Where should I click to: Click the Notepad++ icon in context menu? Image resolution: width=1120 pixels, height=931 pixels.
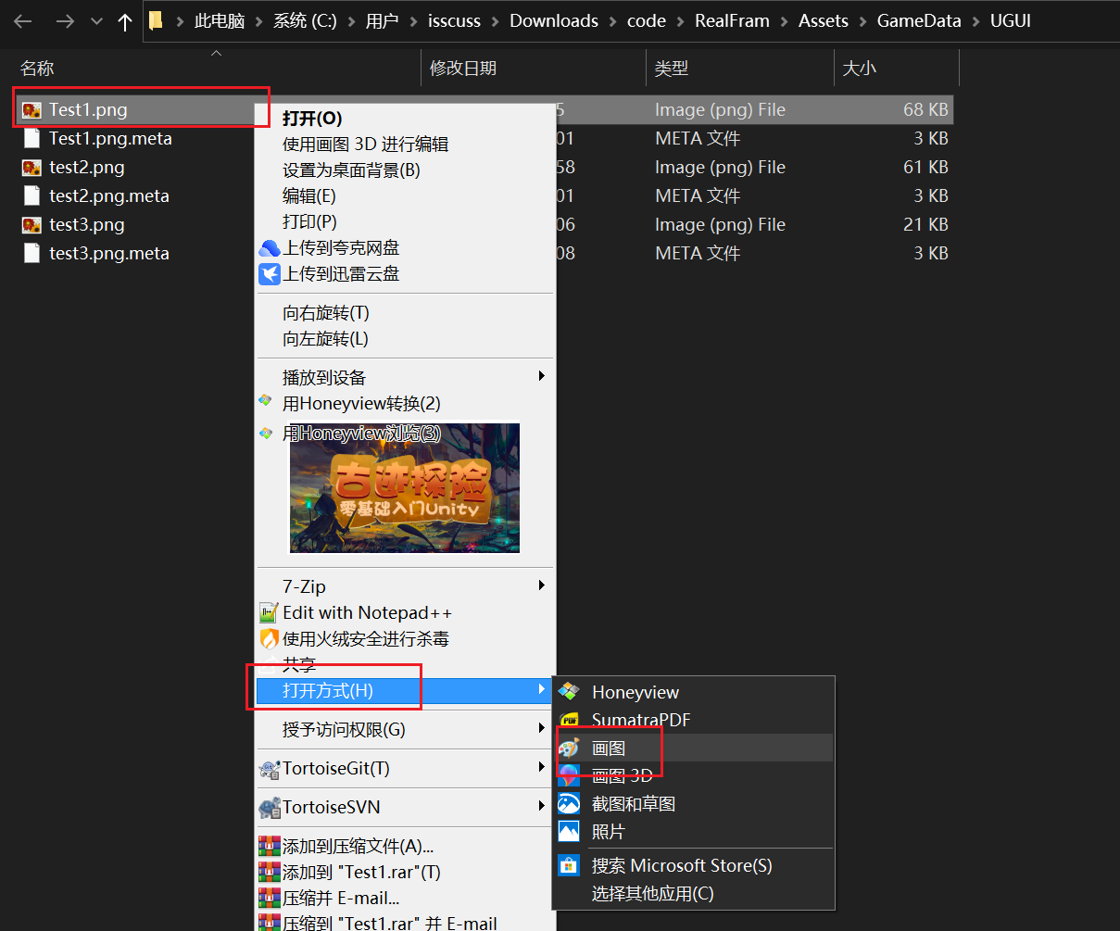(x=269, y=613)
